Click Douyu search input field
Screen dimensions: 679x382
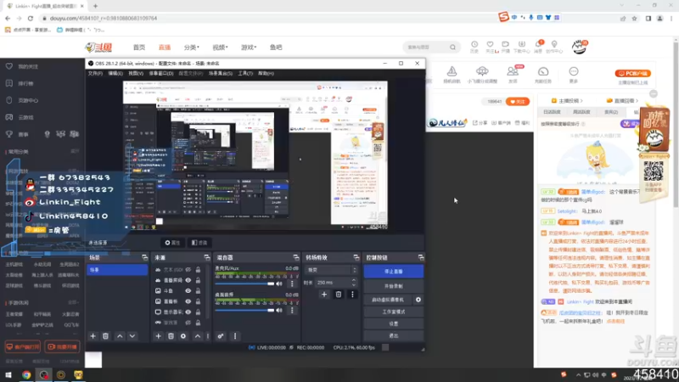point(427,48)
